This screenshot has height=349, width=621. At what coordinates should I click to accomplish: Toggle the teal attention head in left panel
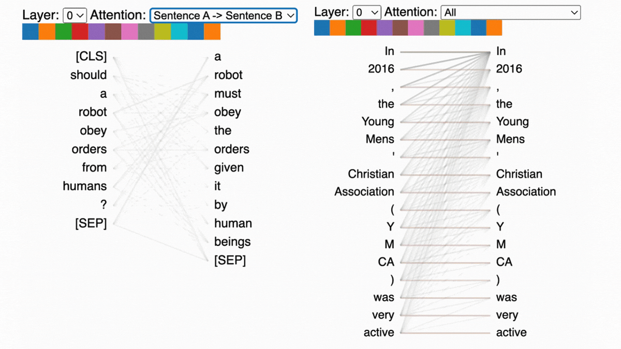pyautogui.click(x=179, y=31)
